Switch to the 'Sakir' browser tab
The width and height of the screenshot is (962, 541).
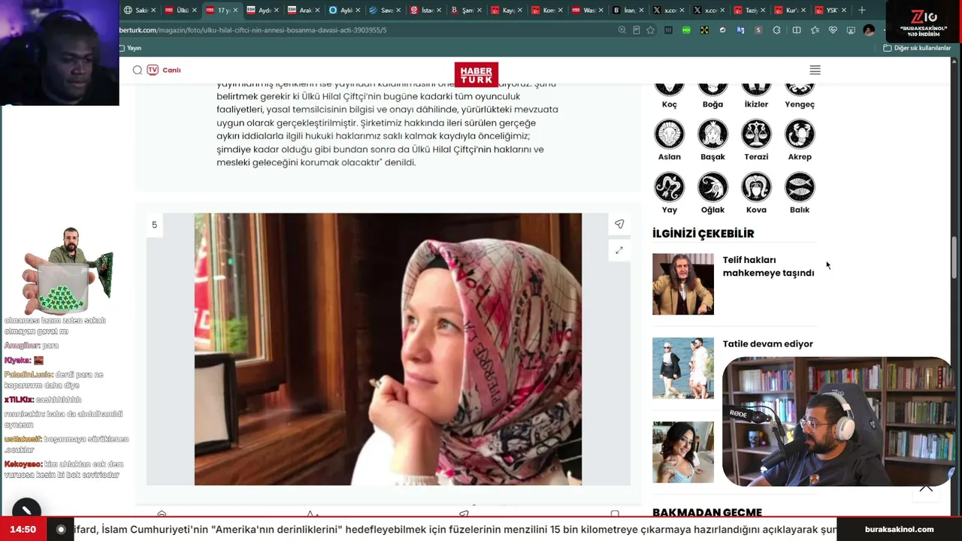[140, 11]
